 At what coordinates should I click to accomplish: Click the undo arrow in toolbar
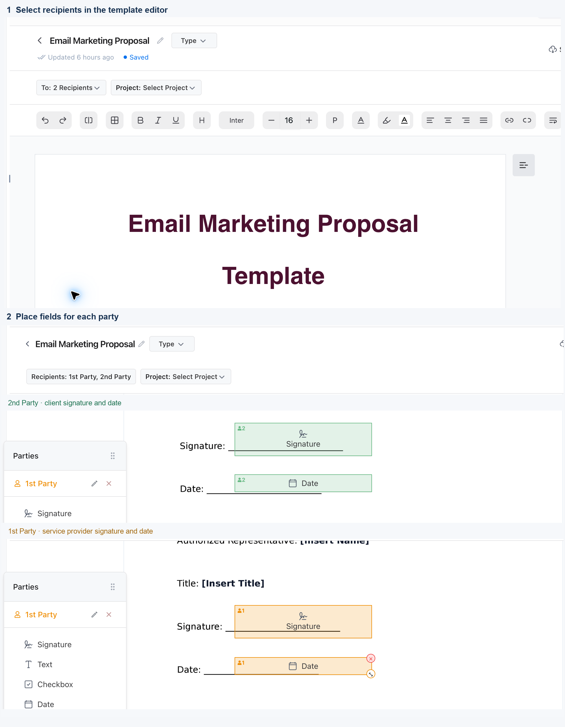45,120
